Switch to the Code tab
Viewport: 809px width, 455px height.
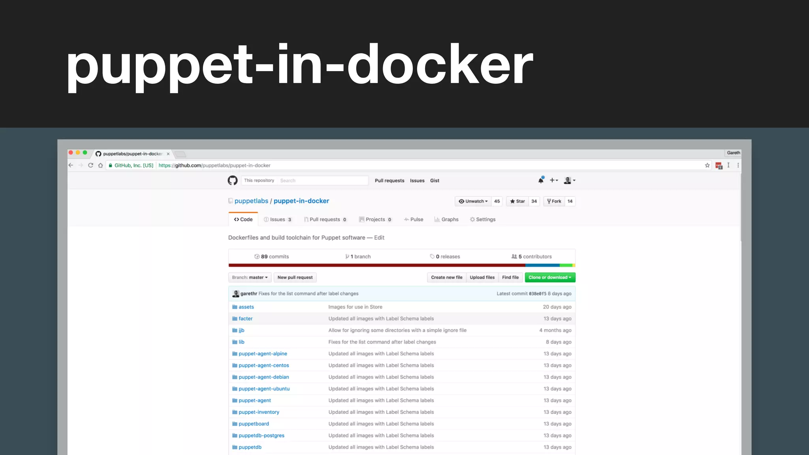pos(243,220)
